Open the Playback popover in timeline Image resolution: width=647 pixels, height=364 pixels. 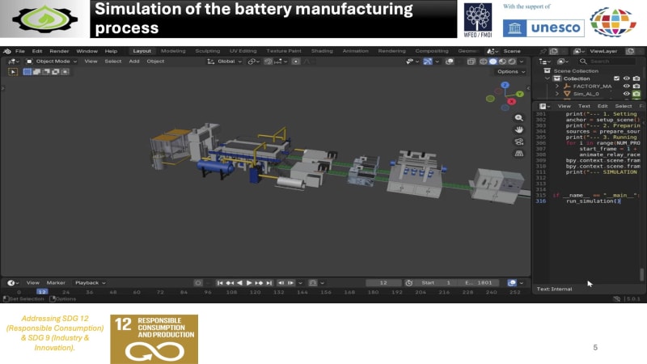click(x=90, y=282)
